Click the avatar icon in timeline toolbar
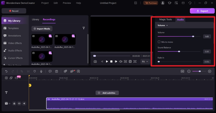This screenshot has width=216, height=113. (x=78, y=71)
